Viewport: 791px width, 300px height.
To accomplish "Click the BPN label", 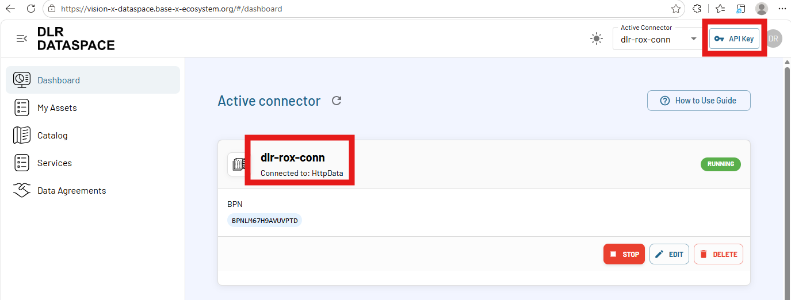I will pos(235,203).
